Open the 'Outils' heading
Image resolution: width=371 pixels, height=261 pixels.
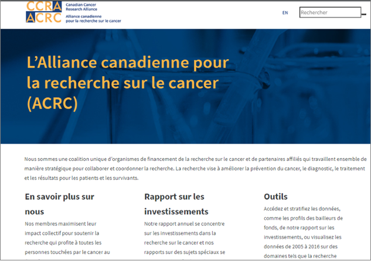pyautogui.click(x=275, y=197)
